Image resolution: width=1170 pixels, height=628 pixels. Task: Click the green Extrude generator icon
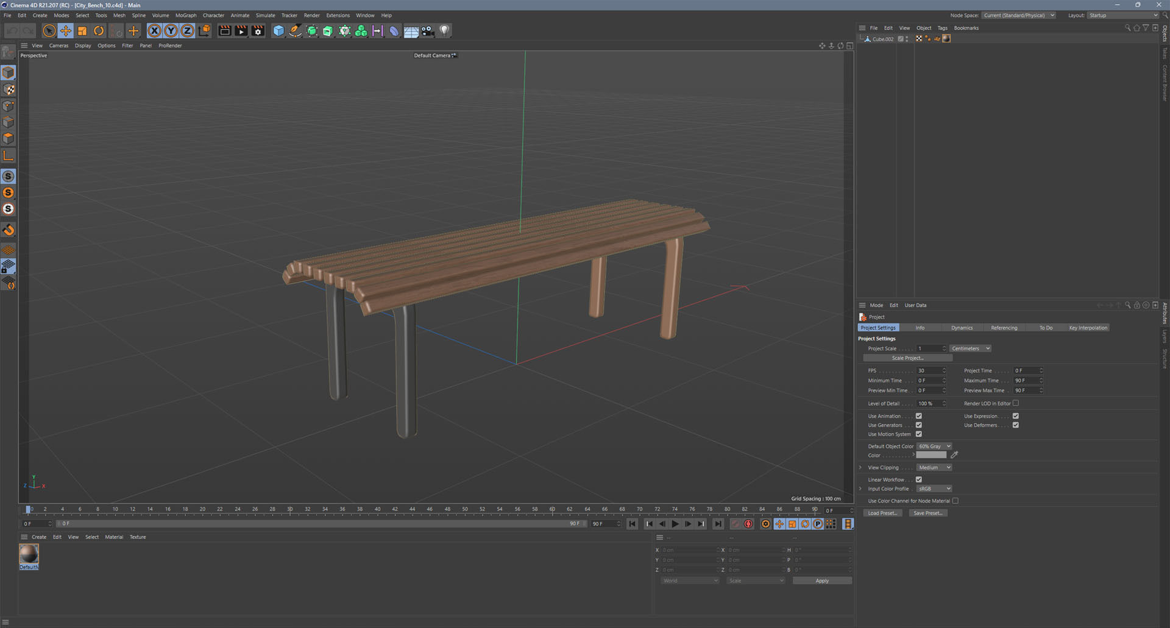point(328,30)
